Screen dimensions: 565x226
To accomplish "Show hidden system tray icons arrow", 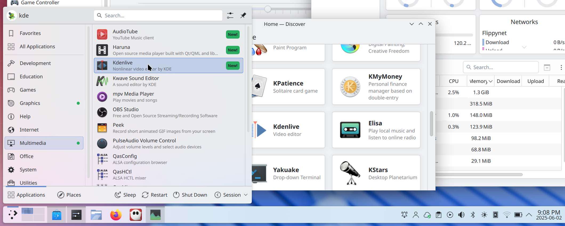I will point(529,215).
